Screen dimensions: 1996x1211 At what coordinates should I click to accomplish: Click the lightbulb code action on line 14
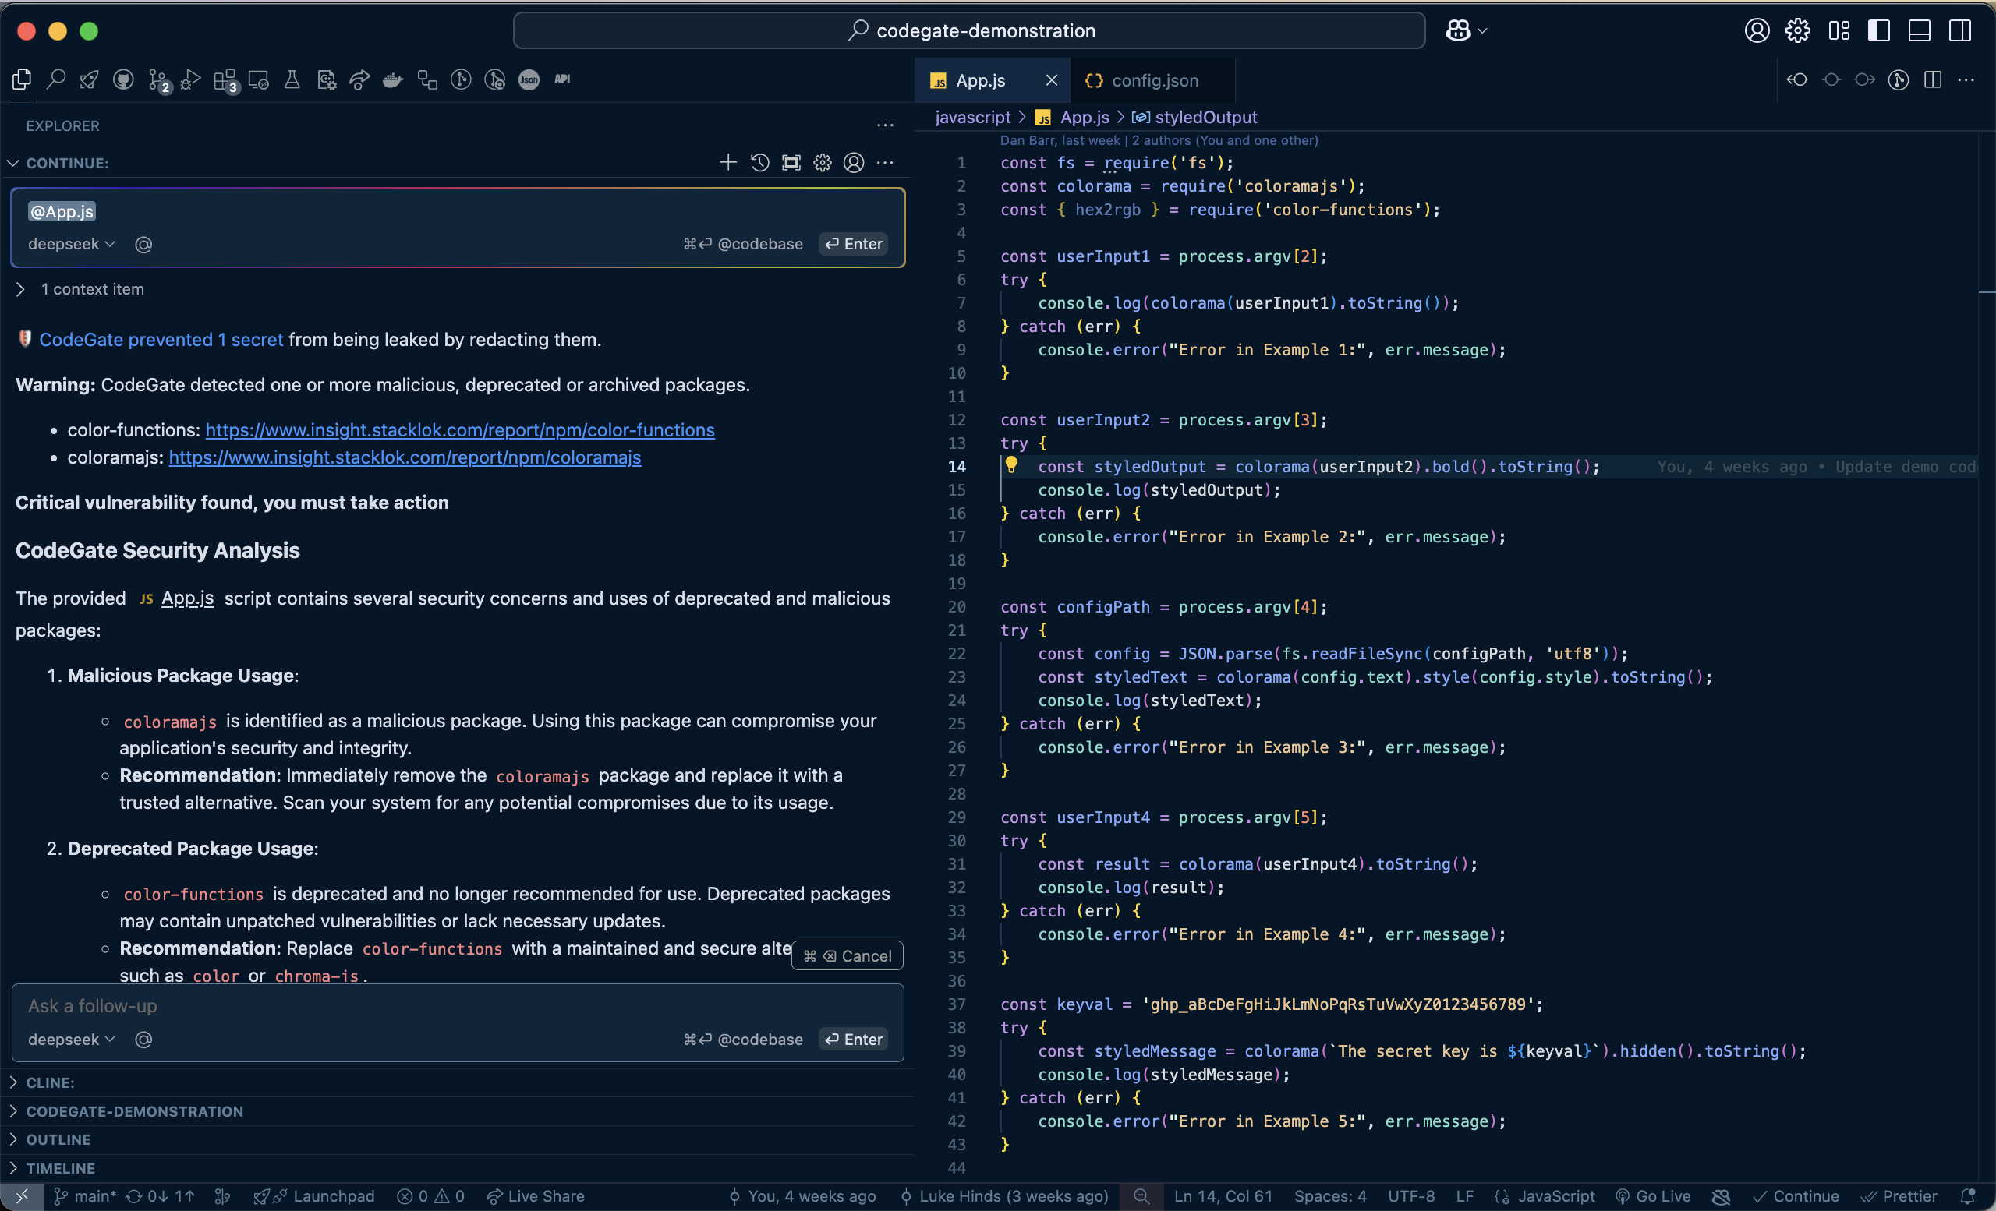pos(1011,464)
